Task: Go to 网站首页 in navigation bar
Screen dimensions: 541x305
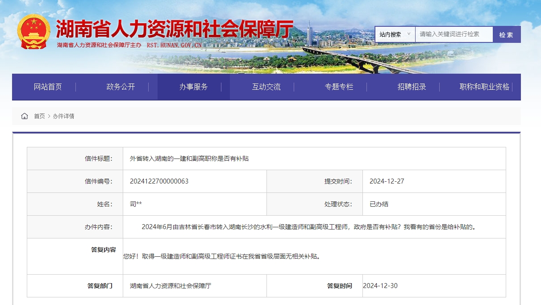Action: (x=48, y=87)
